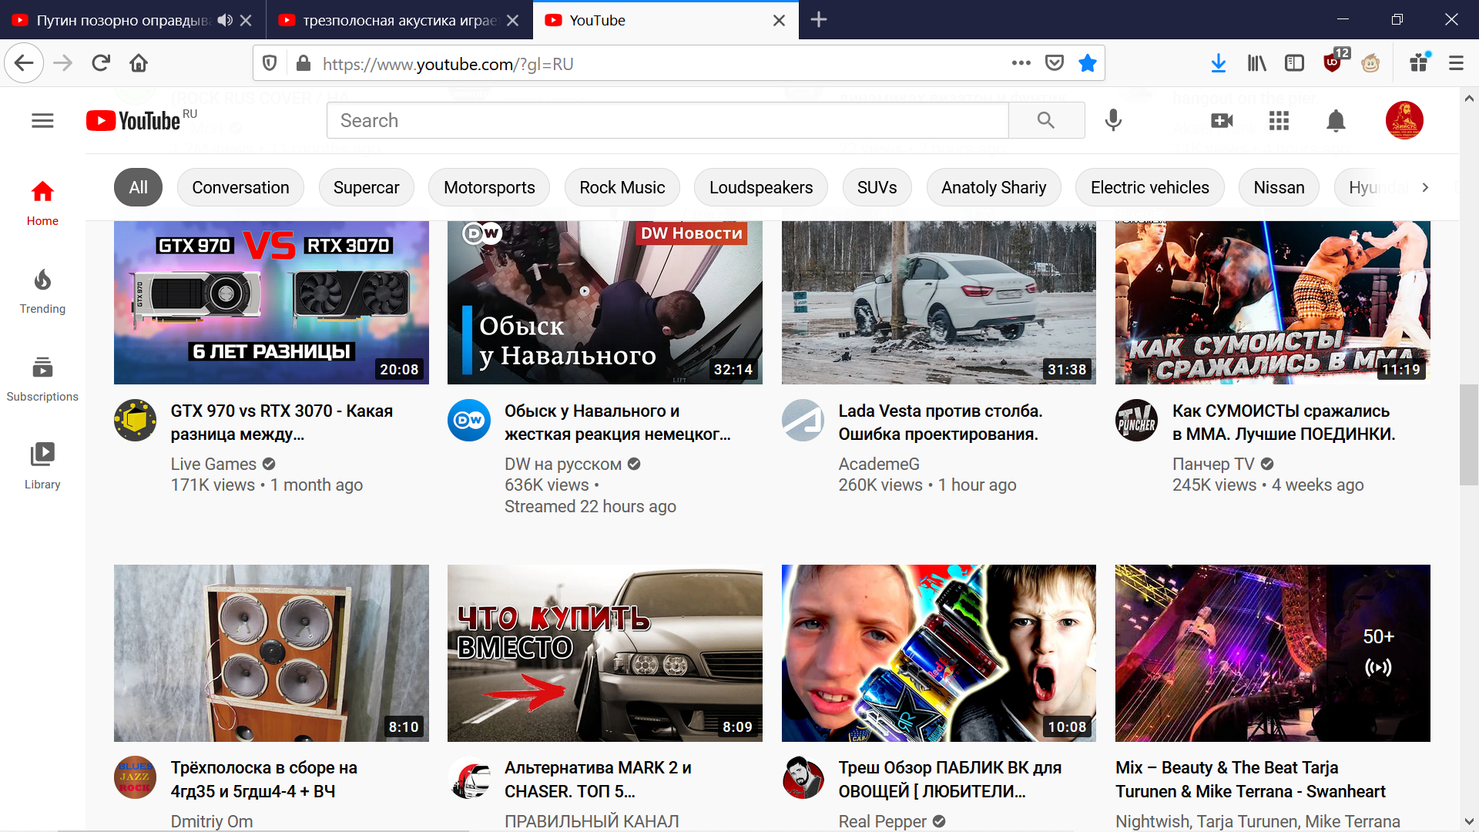
Task: Select the Rock Music filter chip
Action: [622, 187]
